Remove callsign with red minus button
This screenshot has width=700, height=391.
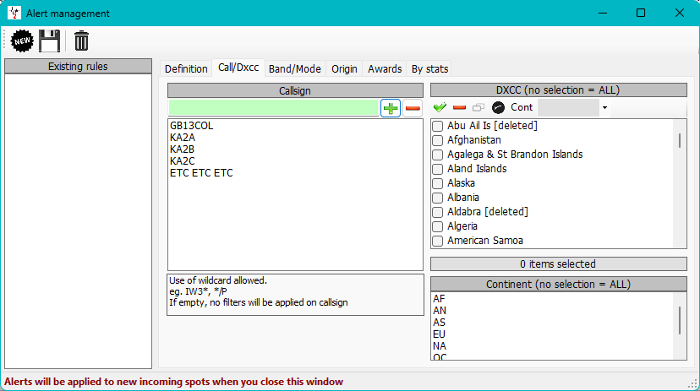pyautogui.click(x=413, y=108)
